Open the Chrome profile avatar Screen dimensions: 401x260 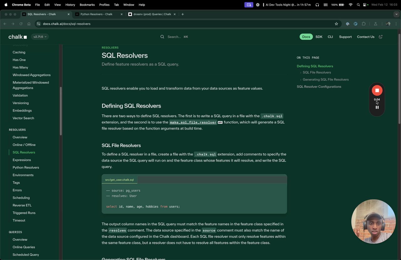[x=388, y=24]
